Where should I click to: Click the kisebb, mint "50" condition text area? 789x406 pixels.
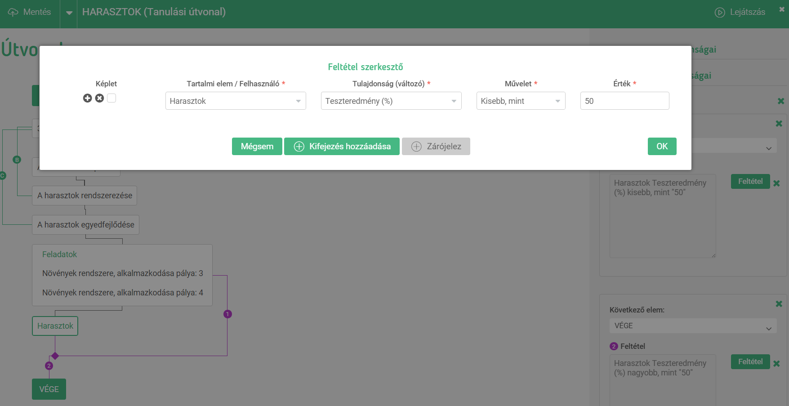click(663, 216)
